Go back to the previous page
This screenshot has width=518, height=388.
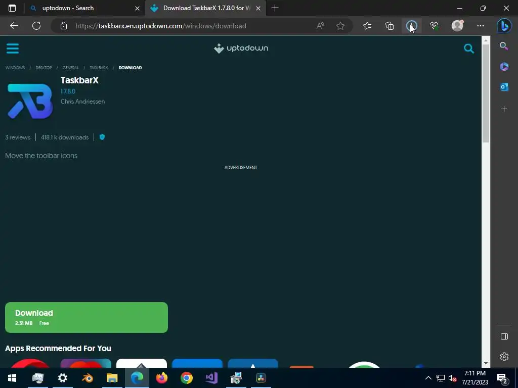(x=14, y=26)
